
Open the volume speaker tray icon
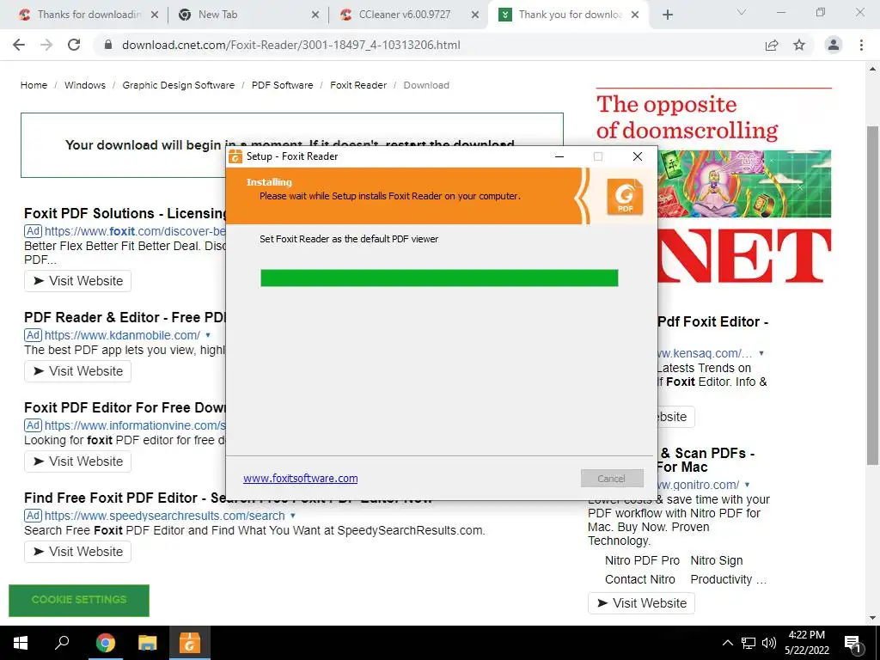pyautogui.click(x=769, y=643)
